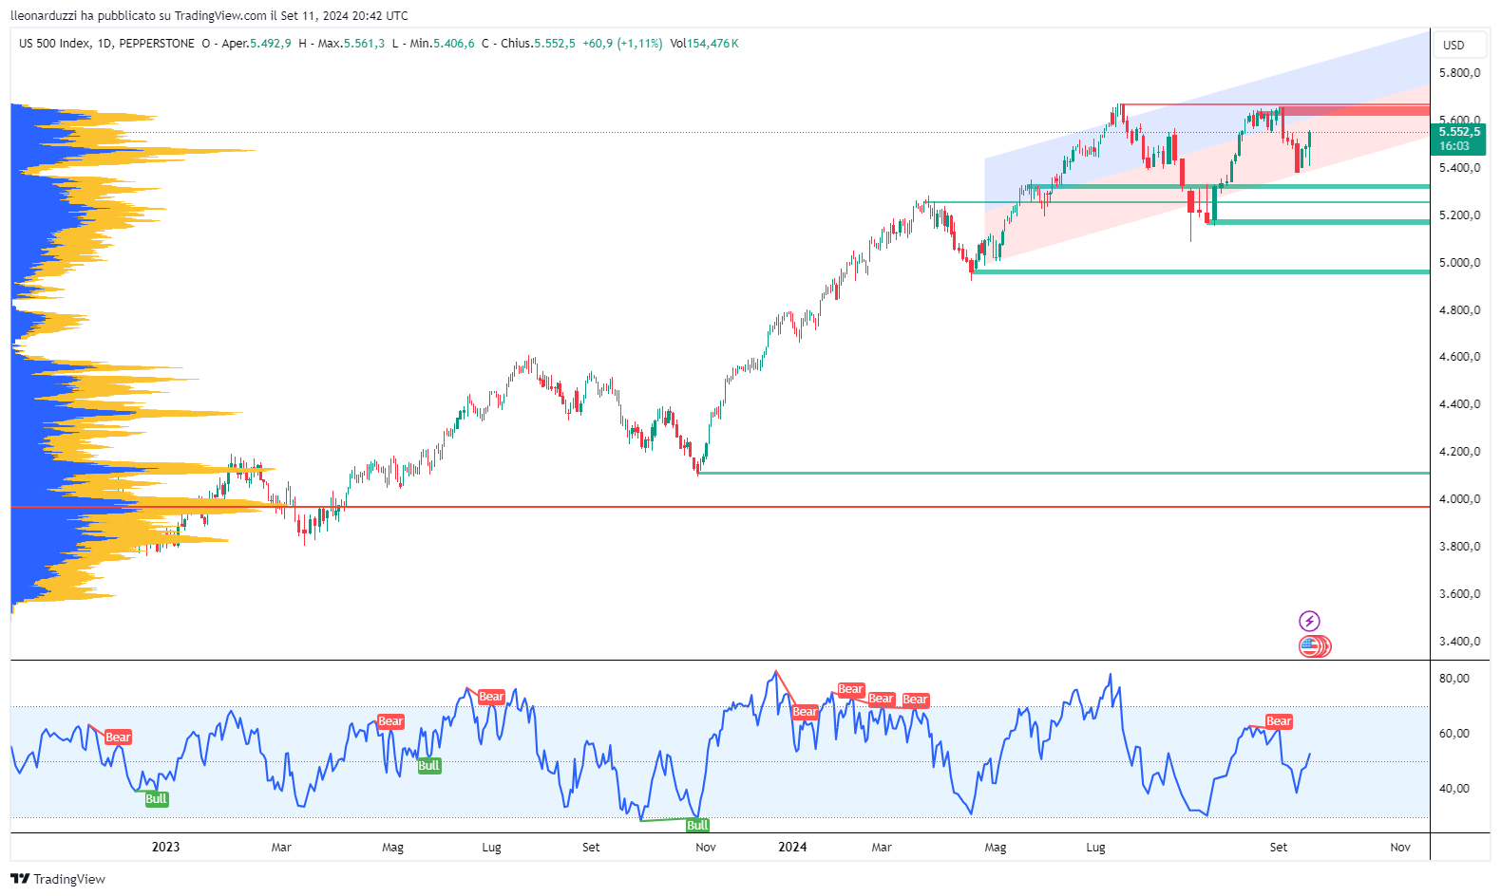Click the Max. 5.561,3 high value

[351, 44]
